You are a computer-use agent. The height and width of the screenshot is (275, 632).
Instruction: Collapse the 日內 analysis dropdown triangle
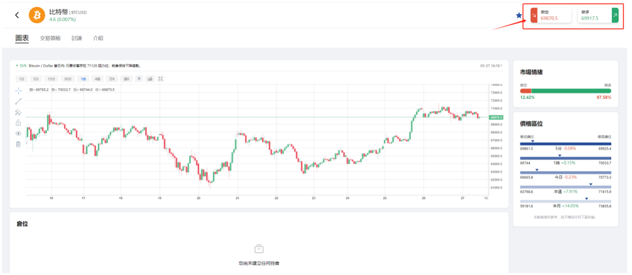point(17,66)
